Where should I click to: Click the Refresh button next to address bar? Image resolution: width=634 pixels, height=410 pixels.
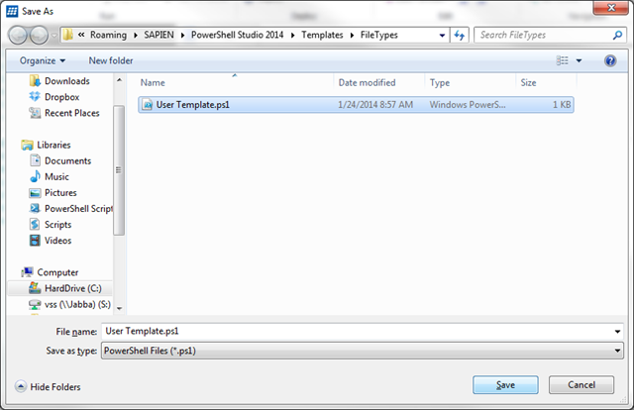460,36
